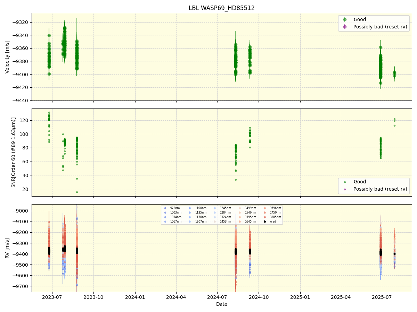Click the 2024-04 date tick label
This screenshot has width=417, height=312.
click(176, 297)
